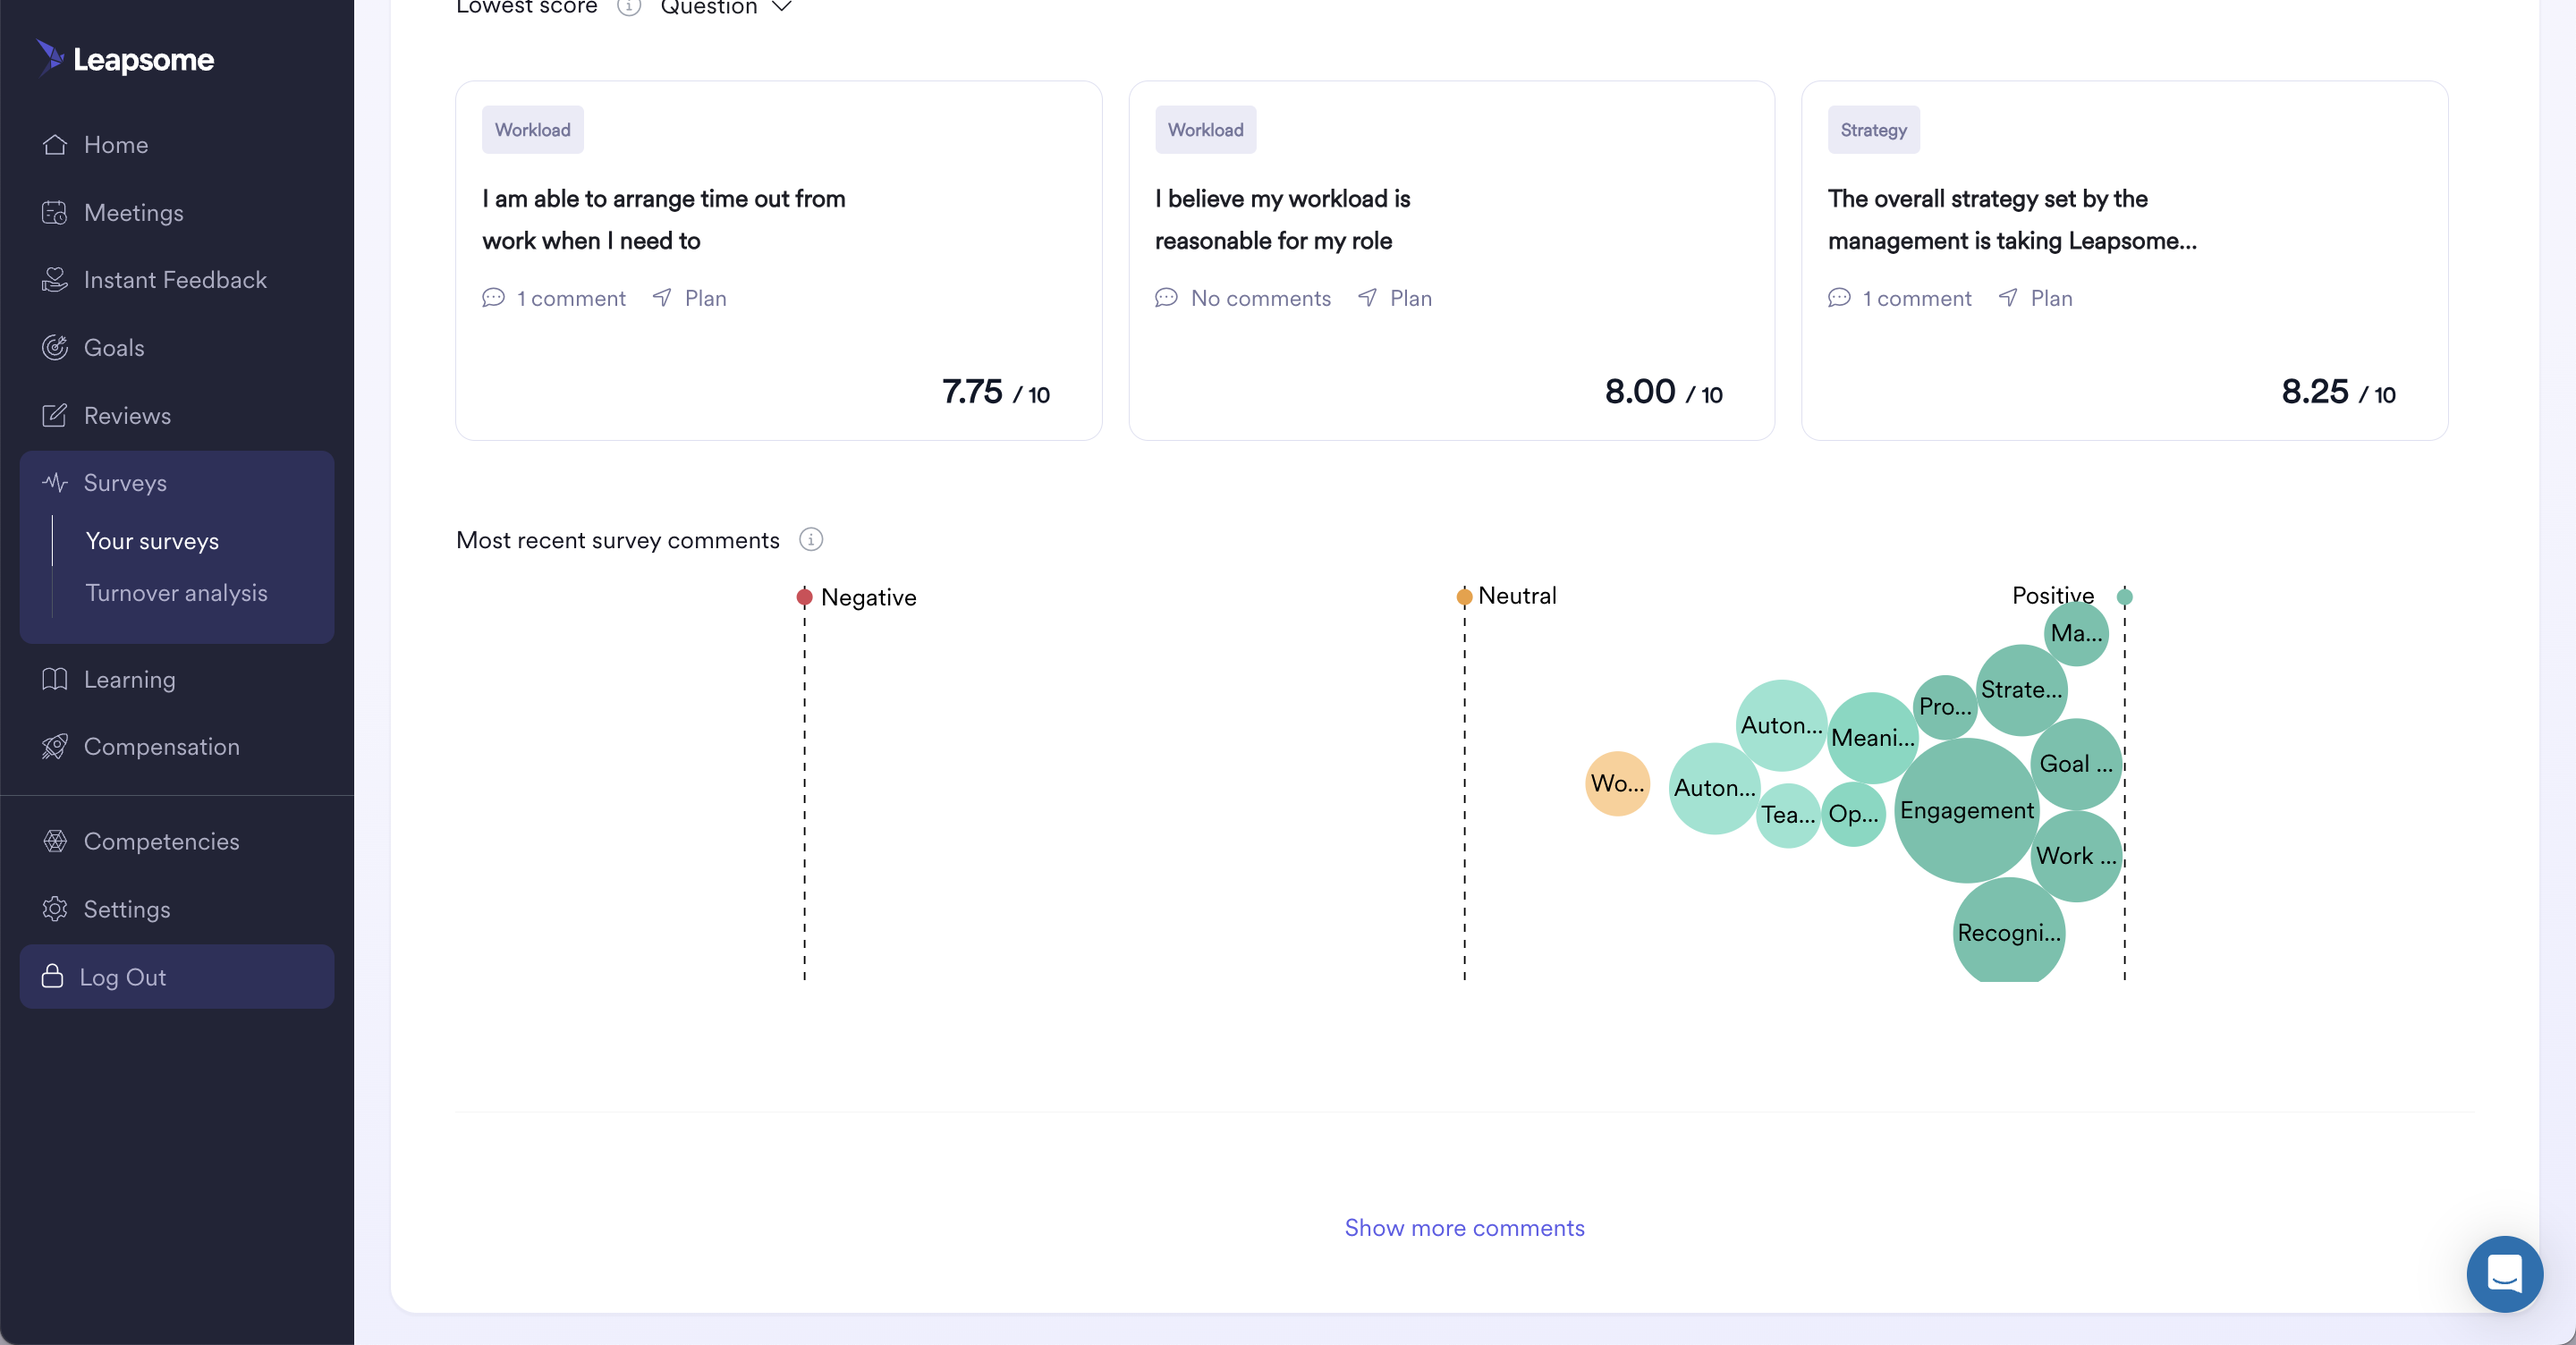Select the 'Recogni...' bubble
Image resolution: width=2576 pixels, height=1345 pixels.
[x=2008, y=932]
